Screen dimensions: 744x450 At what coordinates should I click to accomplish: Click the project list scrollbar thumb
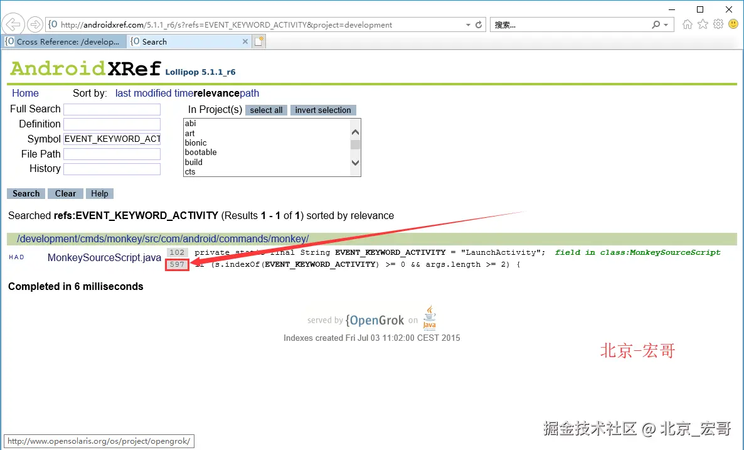coord(356,144)
